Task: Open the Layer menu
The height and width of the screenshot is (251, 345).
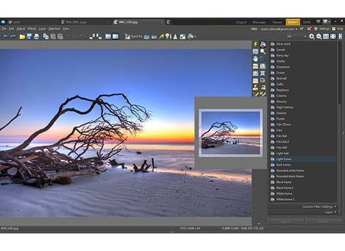Action: pyautogui.click(x=42, y=29)
